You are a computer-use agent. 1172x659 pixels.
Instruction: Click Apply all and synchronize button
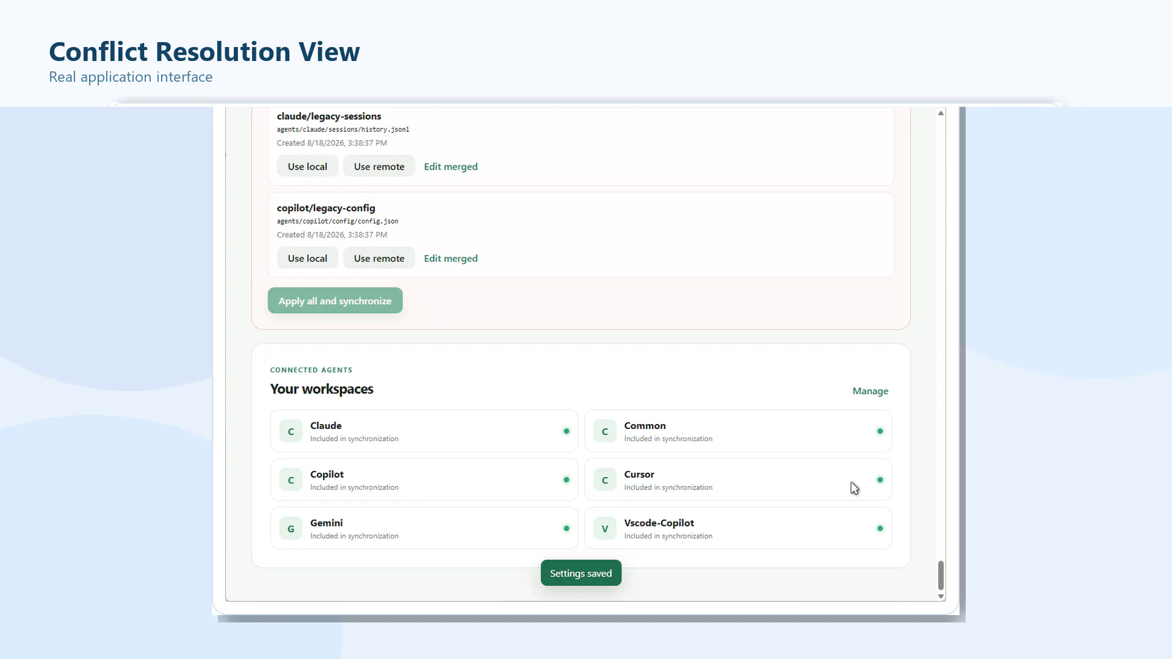point(335,301)
